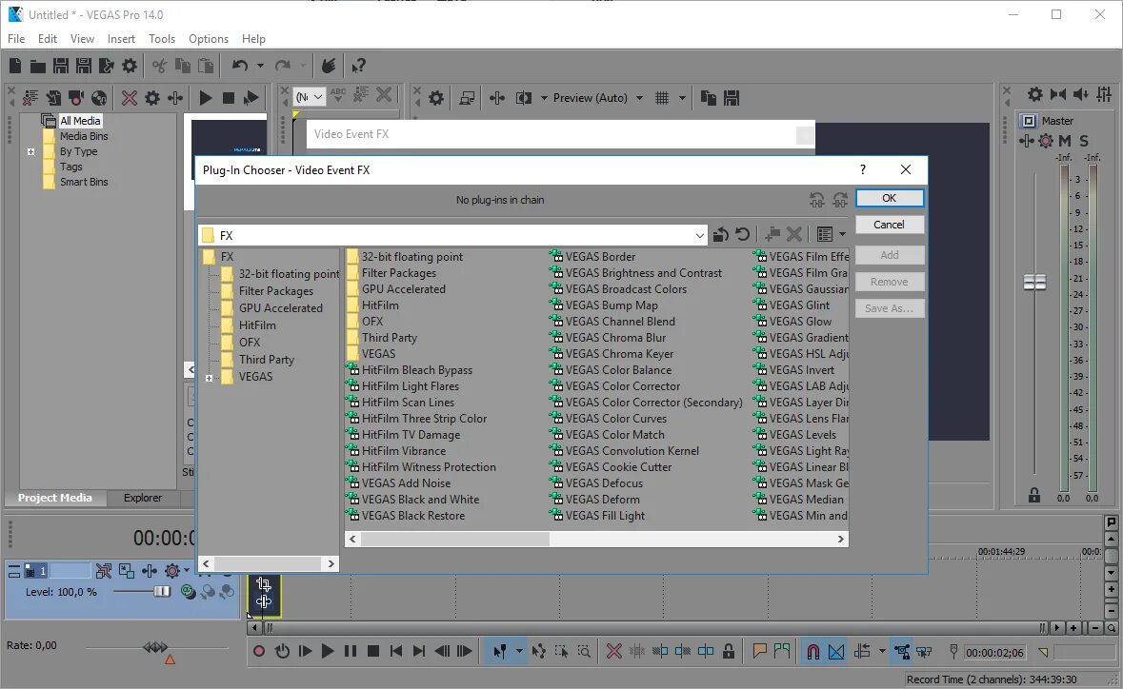Viewport: 1123px width, 689px height.
Task: Adjust the track Level slider
Action: pyautogui.click(x=163, y=592)
